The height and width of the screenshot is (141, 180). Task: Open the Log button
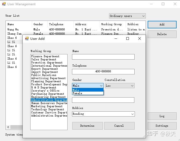(162, 116)
